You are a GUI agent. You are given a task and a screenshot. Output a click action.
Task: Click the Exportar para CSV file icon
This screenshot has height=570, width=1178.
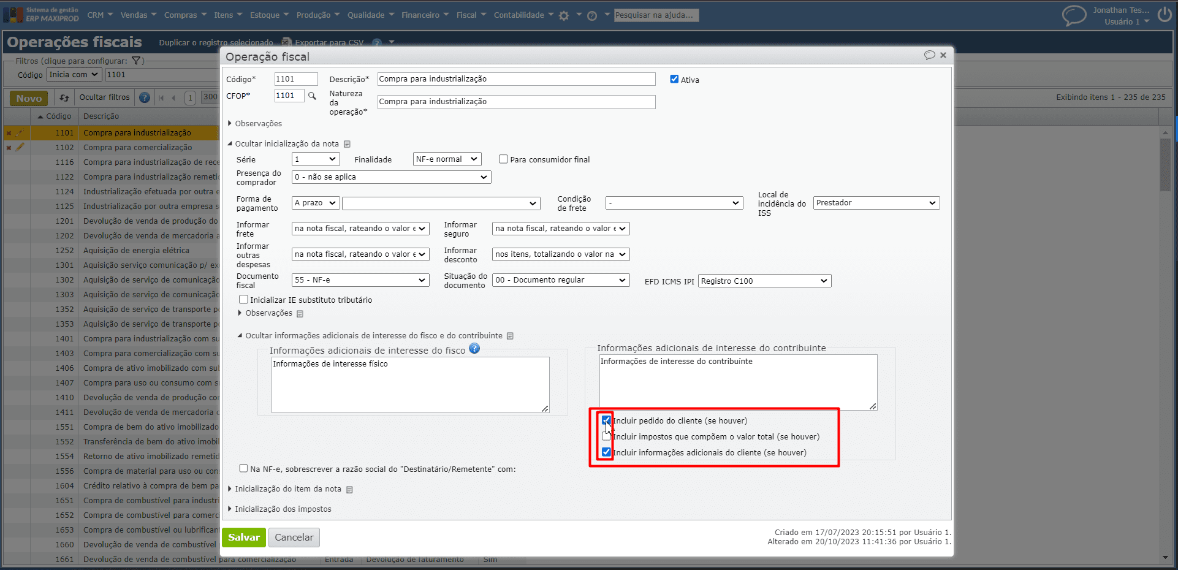click(286, 42)
